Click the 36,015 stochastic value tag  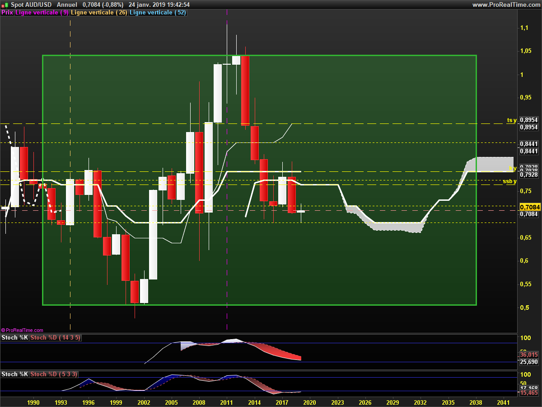[x=529, y=355]
